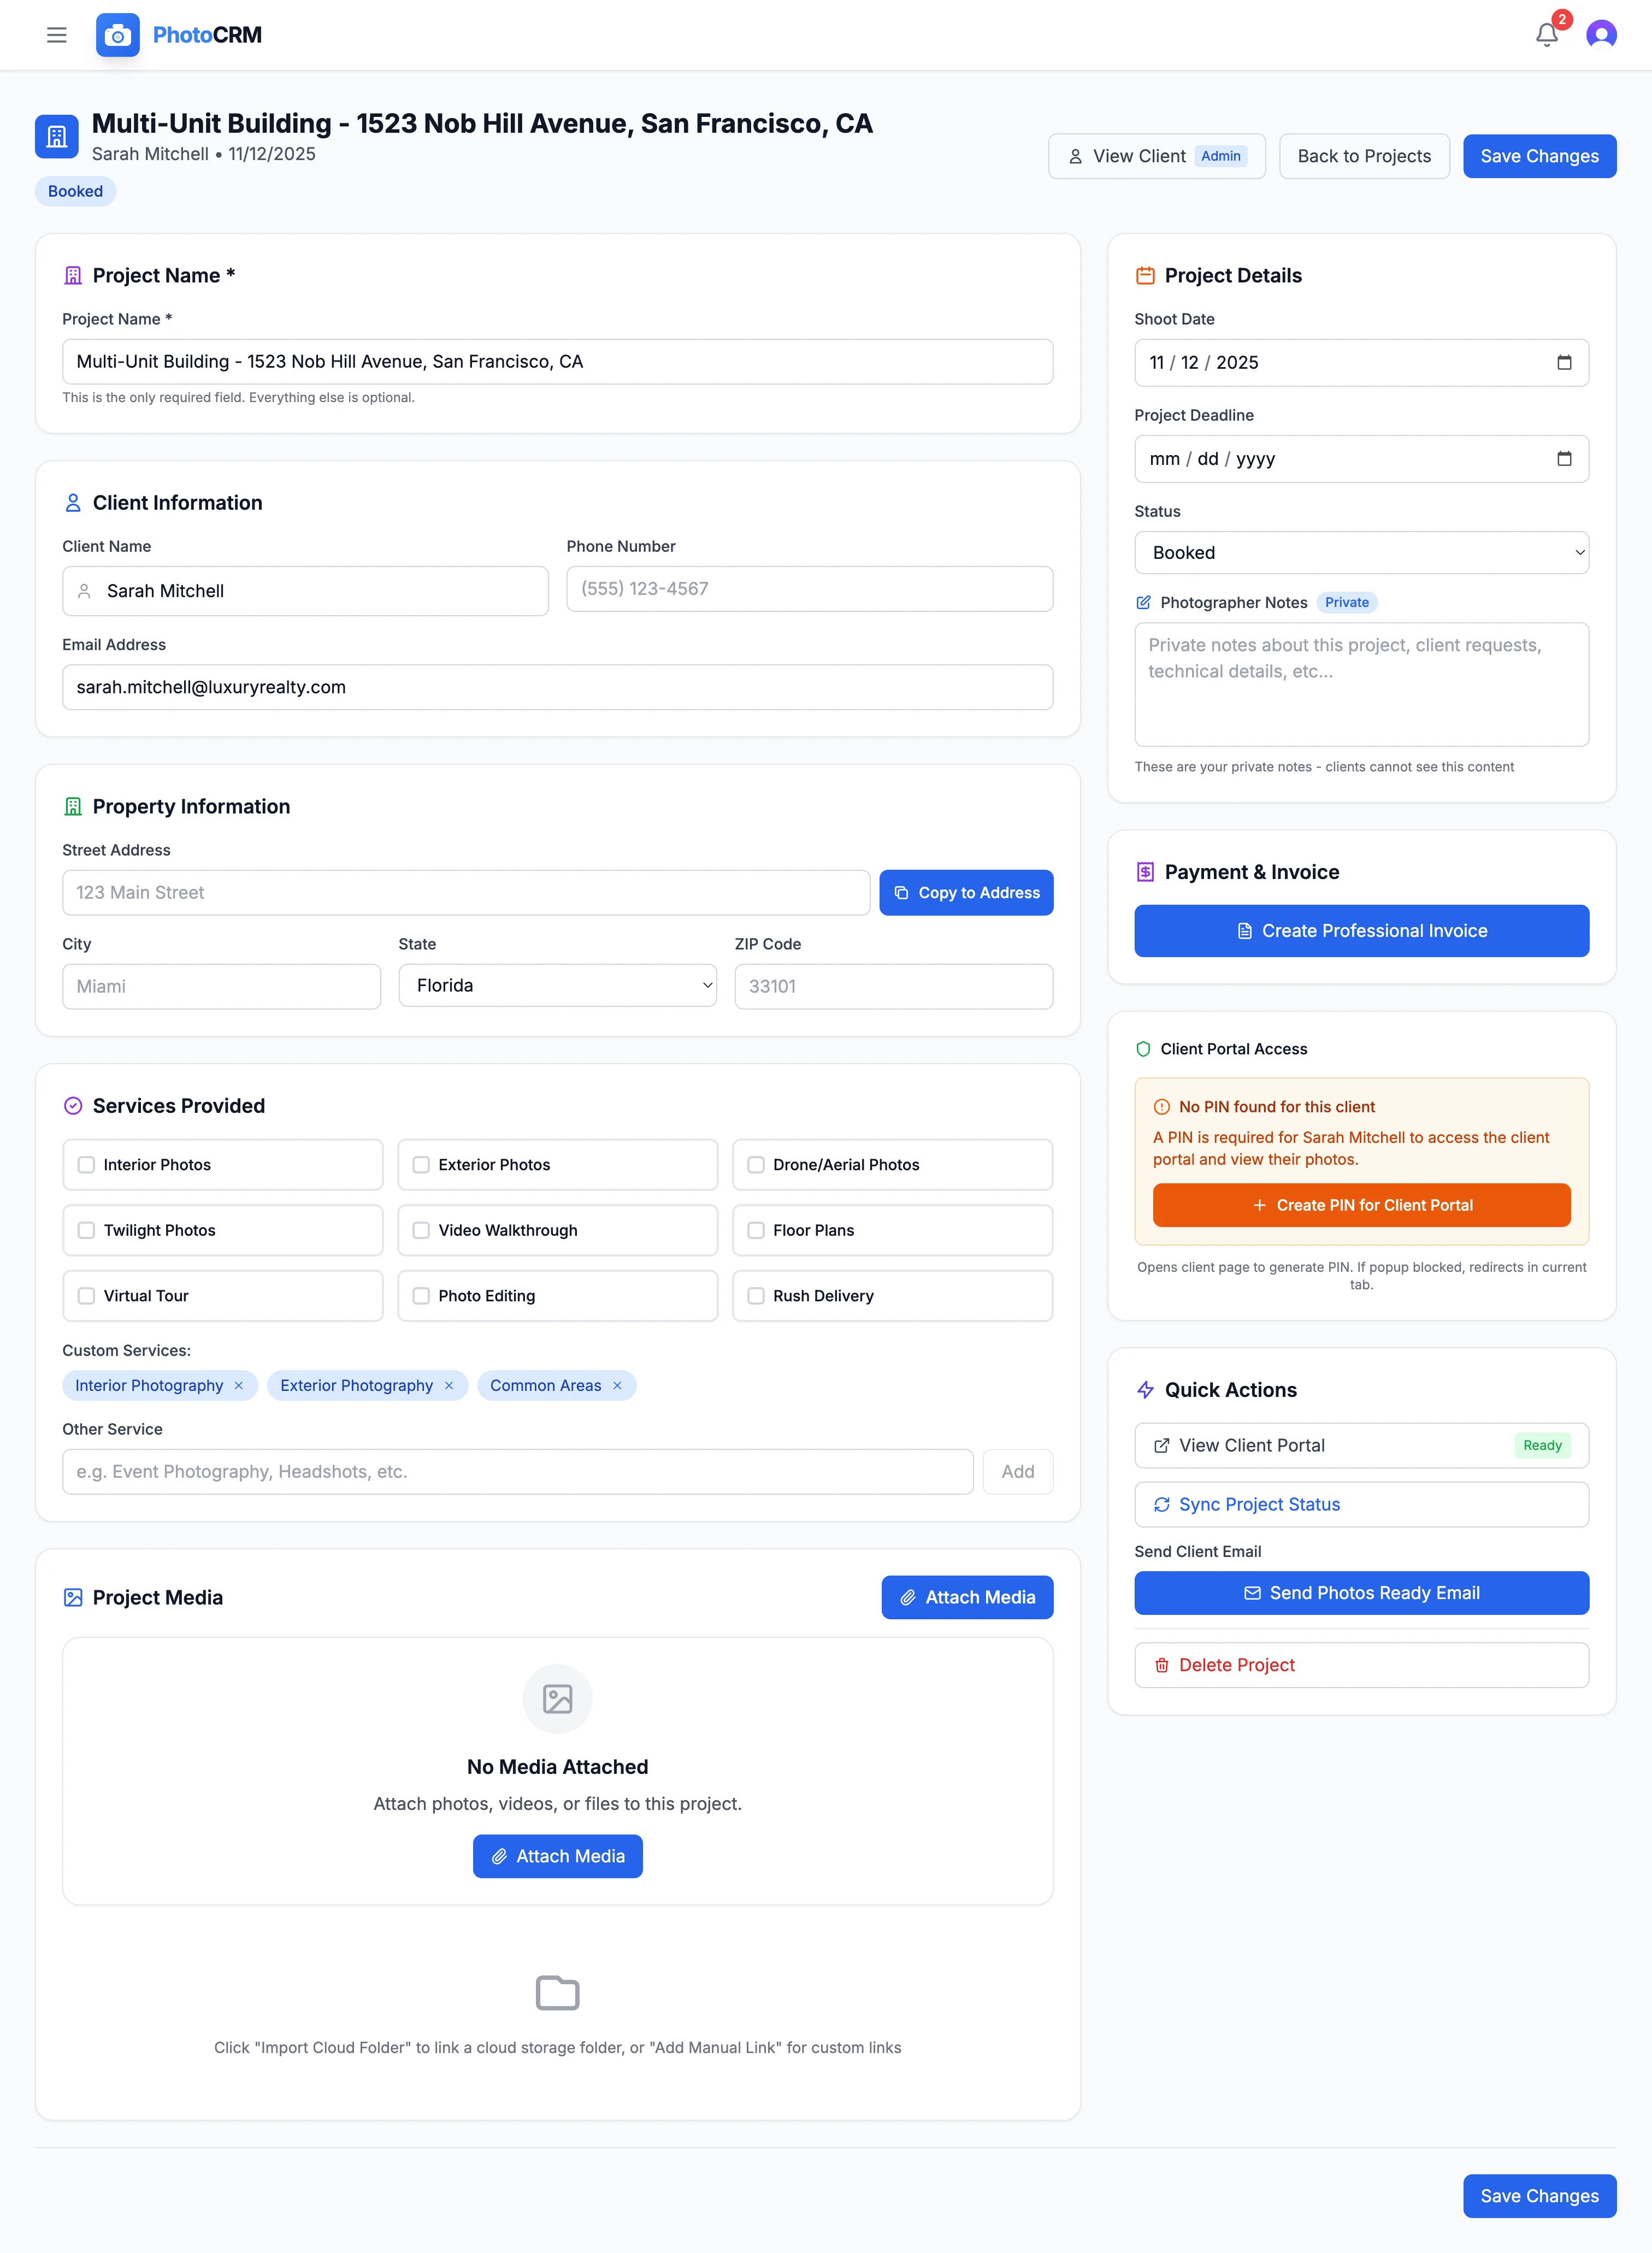This screenshot has width=1652, height=2253.
Task: Click Copy to Address button
Action: point(966,893)
